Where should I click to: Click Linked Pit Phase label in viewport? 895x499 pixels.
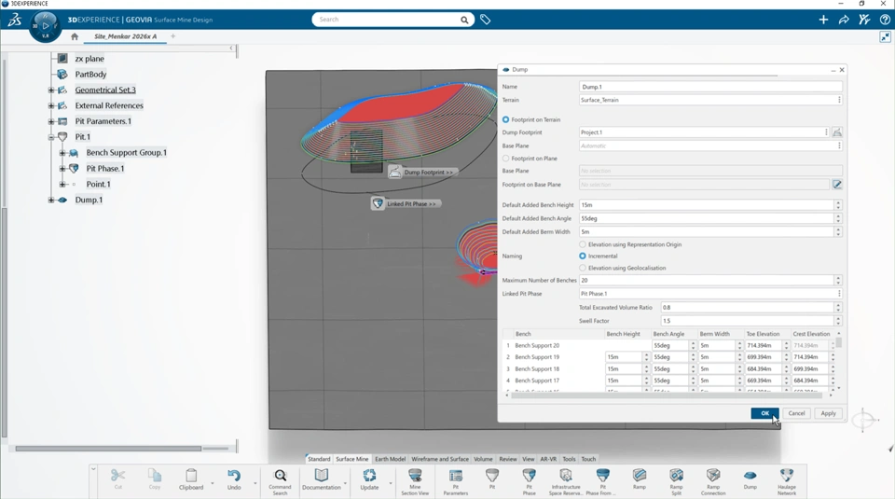(x=411, y=204)
